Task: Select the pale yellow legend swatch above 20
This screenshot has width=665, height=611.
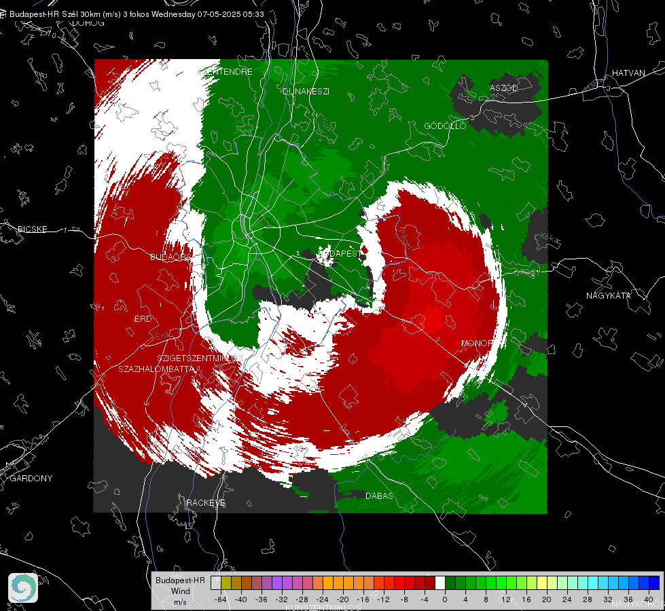Action: pyautogui.click(x=543, y=582)
